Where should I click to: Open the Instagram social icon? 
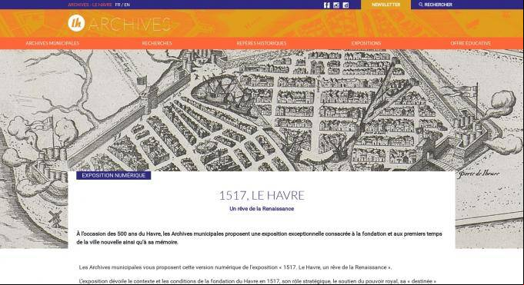(336, 5)
